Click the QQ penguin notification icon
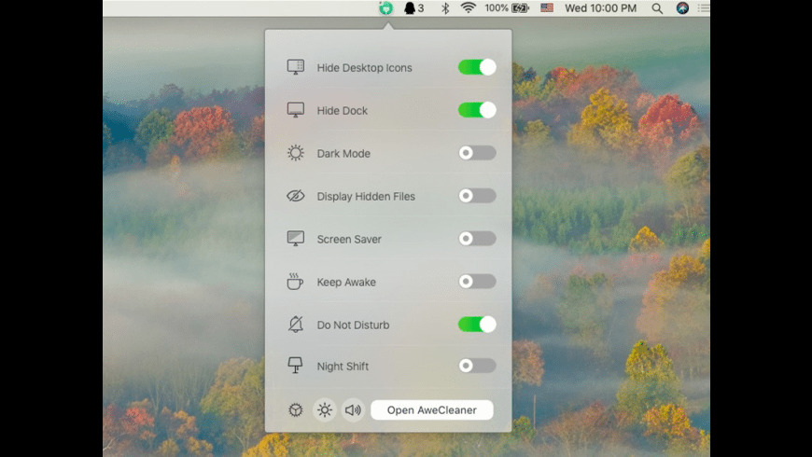Viewport: 812px width, 457px height. [x=410, y=8]
